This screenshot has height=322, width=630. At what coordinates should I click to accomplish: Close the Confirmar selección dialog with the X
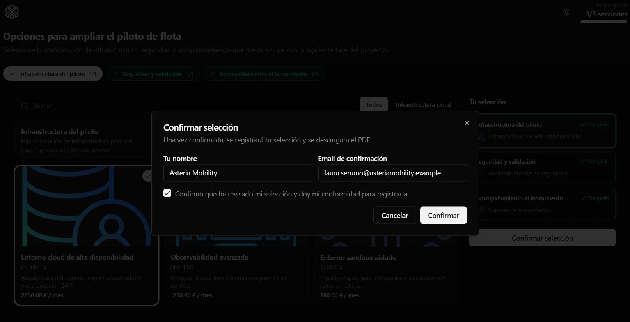point(467,123)
